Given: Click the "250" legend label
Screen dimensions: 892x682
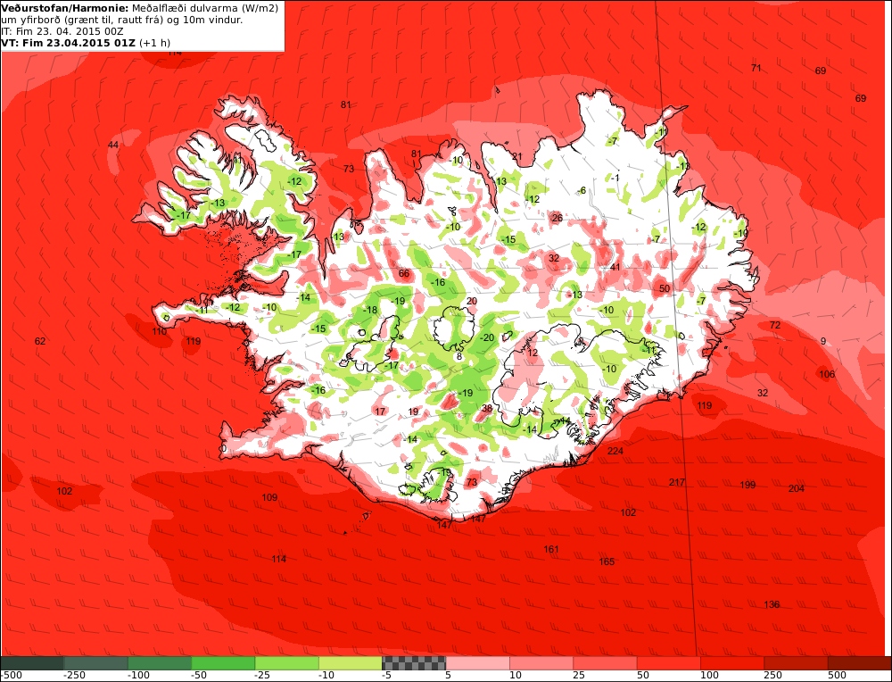Looking at the screenshot, I should pos(773,676).
